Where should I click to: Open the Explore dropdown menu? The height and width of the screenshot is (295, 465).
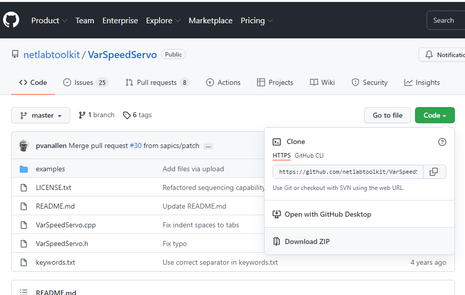pyautogui.click(x=163, y=21)
